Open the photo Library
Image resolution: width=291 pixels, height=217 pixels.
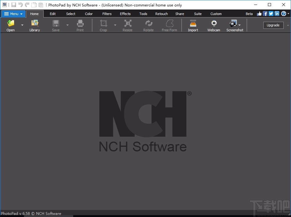tap(35, 25)
